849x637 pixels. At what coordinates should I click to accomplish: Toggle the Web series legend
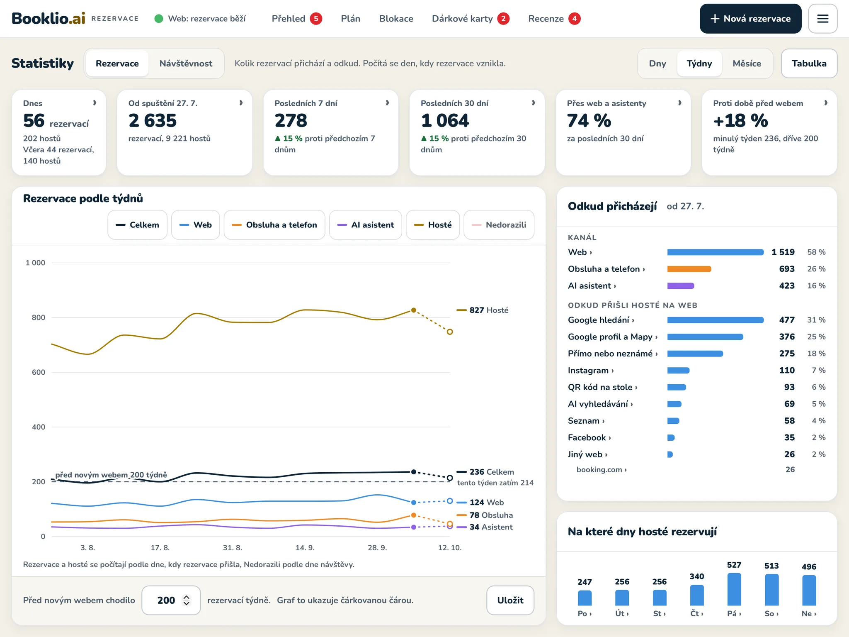pyautogui.click(x=195, y=225)
